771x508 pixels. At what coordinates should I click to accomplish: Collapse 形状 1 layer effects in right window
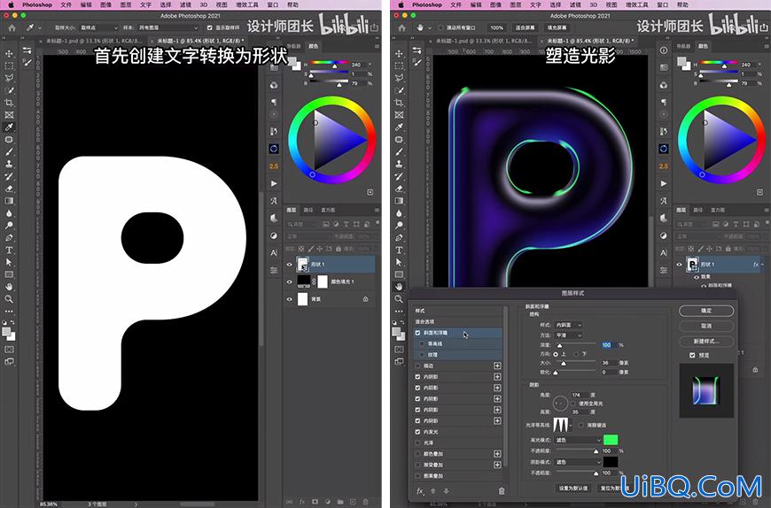763,265
